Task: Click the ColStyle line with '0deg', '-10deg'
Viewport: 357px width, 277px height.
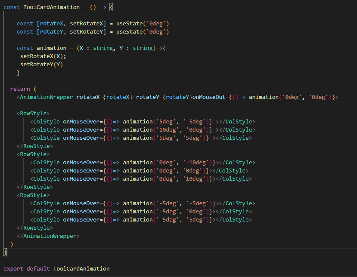Action: [x=143, y=163]
